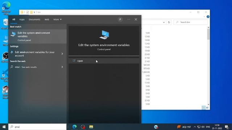232x130 pixels.
Task: Click the Explorer vertical scrollbar thumb
Action: click(x=208, y=34)
